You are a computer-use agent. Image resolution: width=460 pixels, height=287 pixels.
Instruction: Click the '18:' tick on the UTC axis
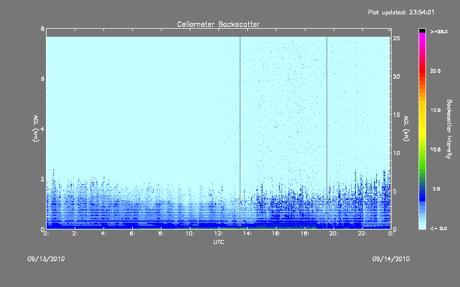point(305,234)
